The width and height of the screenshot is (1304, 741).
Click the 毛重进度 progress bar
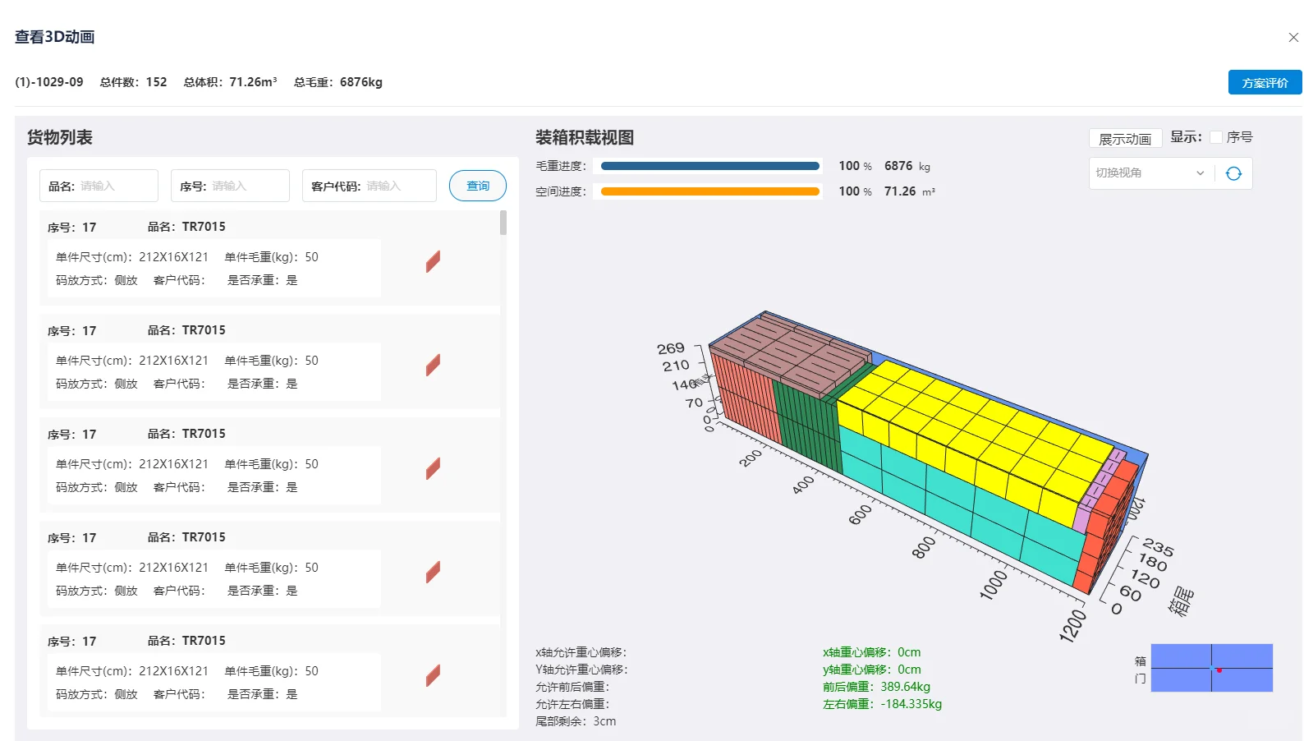coord(710,166)
